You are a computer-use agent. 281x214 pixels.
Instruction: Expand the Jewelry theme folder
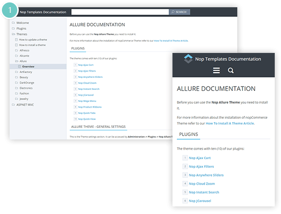[16, 99]
